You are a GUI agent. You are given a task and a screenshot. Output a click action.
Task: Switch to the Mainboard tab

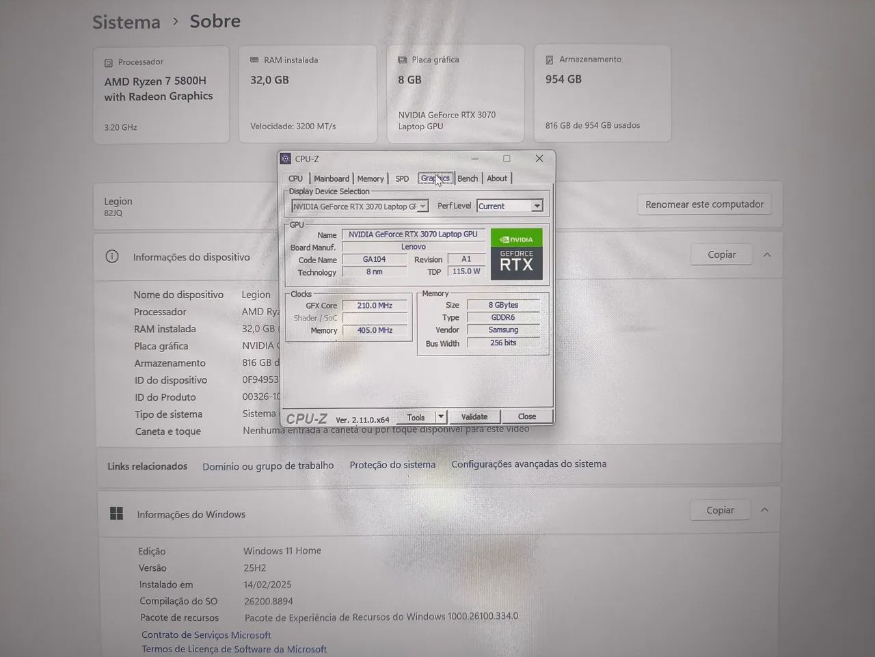pyautogui.click(x=332, y=178)
